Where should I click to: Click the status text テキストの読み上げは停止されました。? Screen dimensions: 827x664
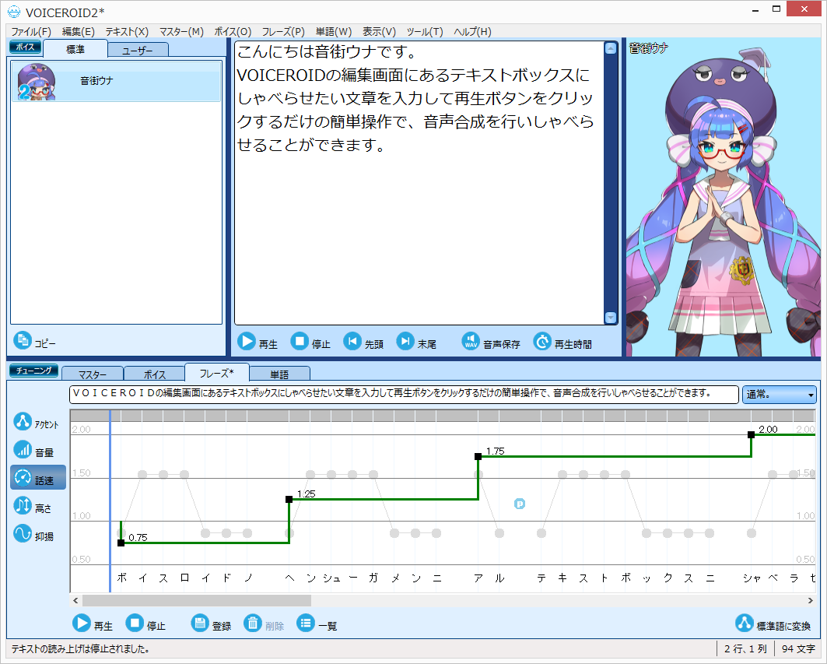tap(80, 648)
